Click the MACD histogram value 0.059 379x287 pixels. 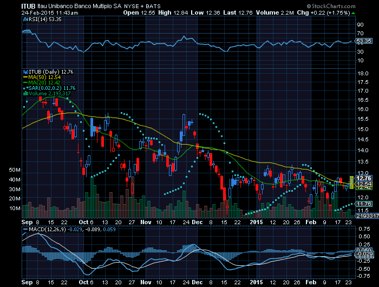point(109,230)
